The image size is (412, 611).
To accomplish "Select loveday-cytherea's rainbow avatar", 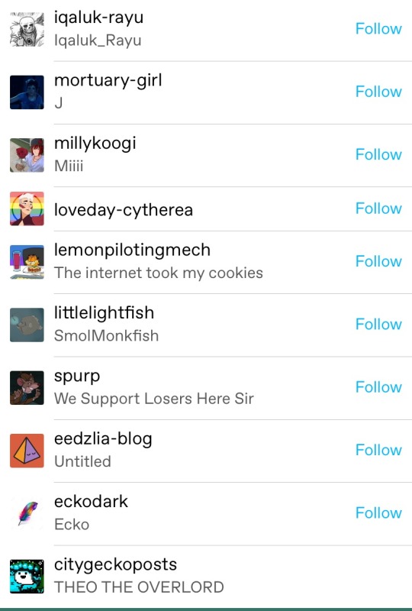I will [x=27, y=209].
